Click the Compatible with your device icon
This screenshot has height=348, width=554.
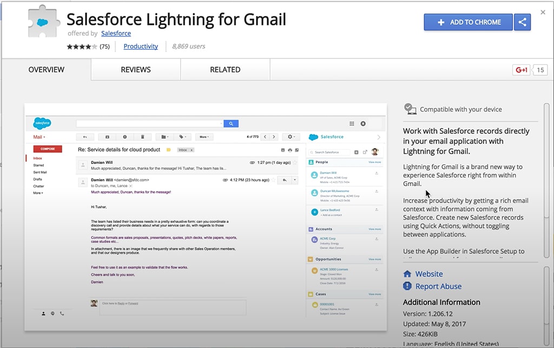[x=410, y=109]
